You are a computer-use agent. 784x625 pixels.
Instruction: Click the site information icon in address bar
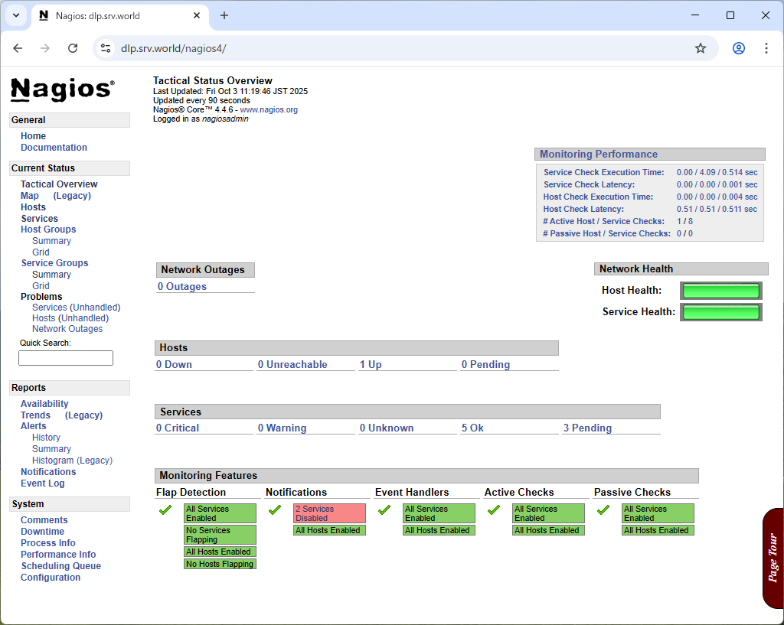click(106, 48)
